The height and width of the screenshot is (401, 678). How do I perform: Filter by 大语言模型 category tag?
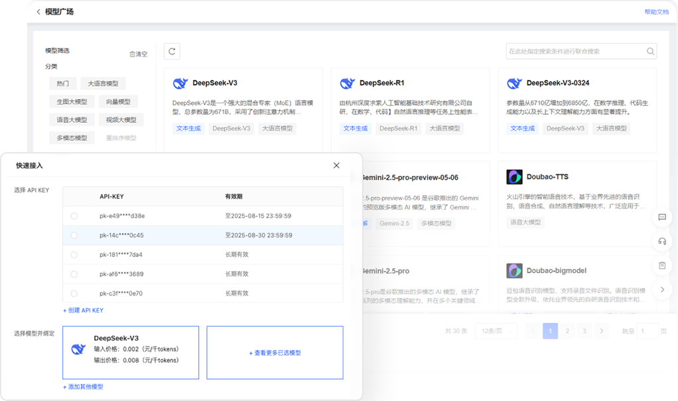click(103, 84)
